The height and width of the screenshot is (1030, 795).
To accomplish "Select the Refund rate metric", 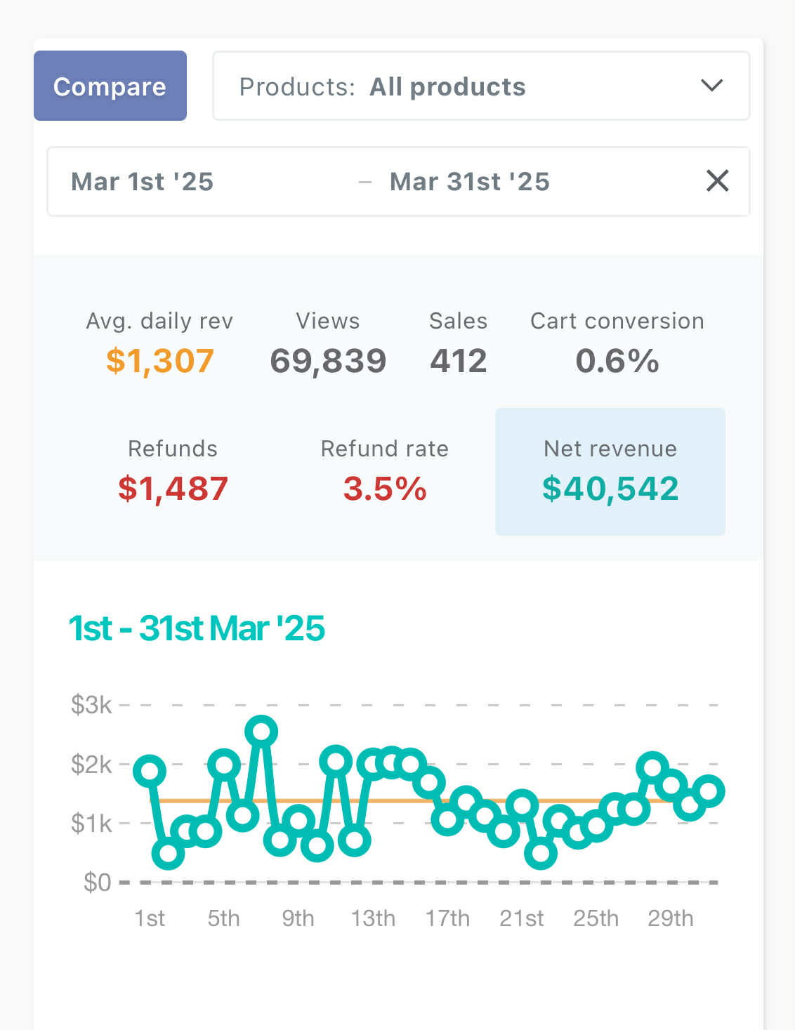I will (x=384, y=470).
